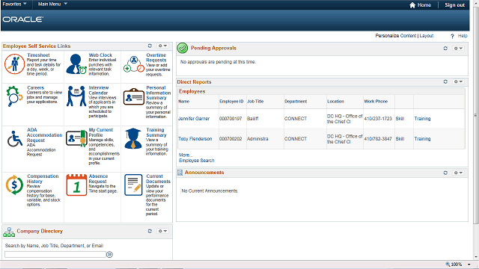This screenshot has height=269, width=479.
Task: Open Announcements gear options dropdown
Action: pos(458,173)
